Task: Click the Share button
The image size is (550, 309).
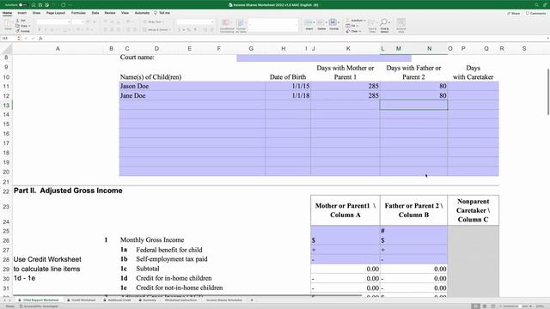Action: pos(514,14)
